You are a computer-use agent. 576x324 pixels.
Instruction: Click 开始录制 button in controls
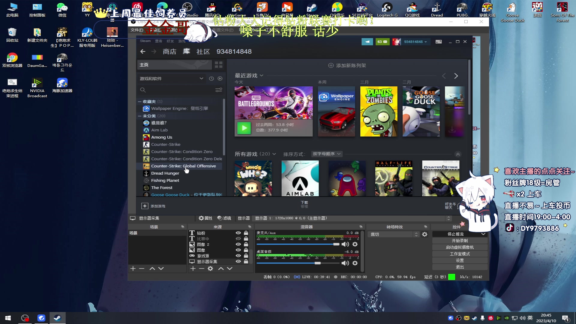click(460, 241)
